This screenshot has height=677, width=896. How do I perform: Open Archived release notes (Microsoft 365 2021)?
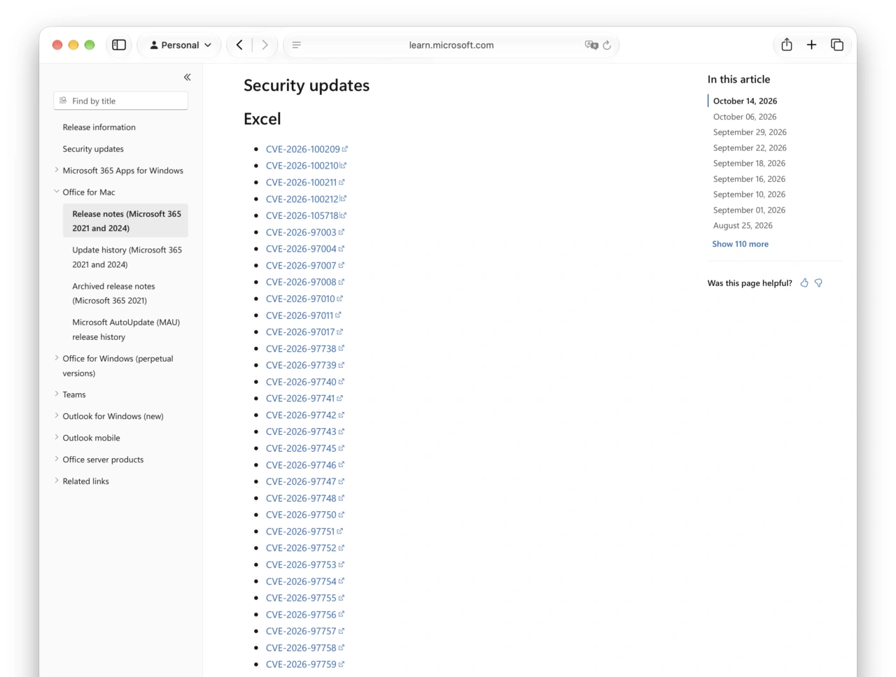coord(113,293)
